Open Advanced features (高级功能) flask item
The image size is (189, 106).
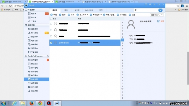coord(37,91)
